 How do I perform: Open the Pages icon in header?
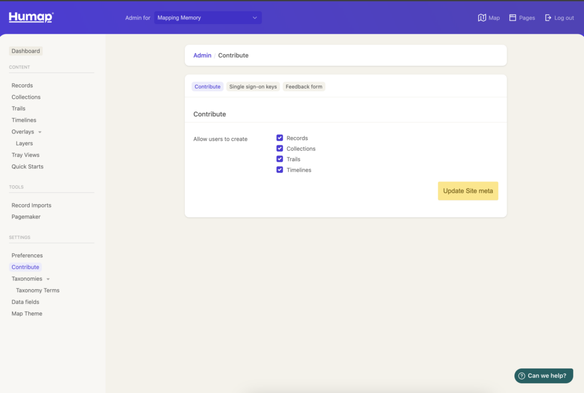(513, 18)
